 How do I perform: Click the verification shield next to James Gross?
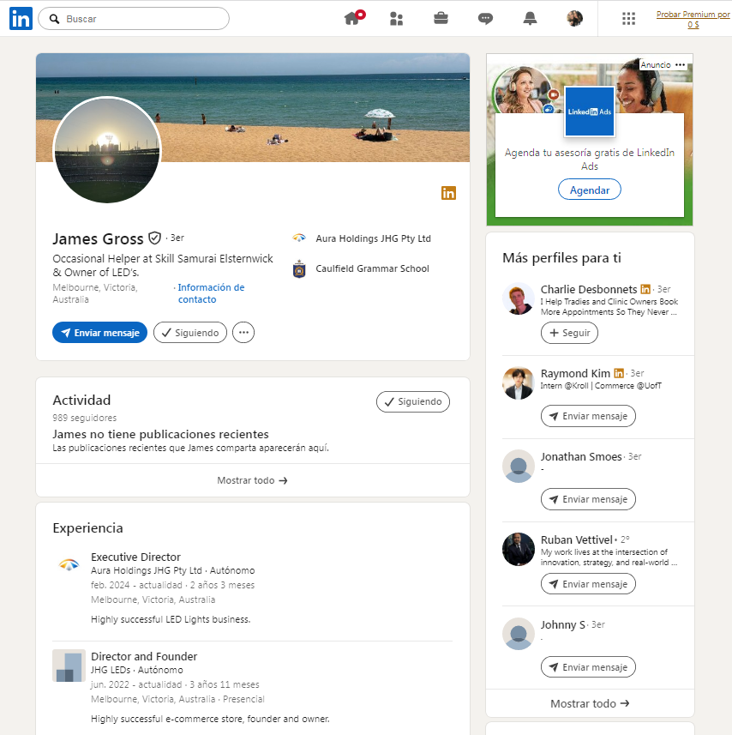(x=154, y=238)
